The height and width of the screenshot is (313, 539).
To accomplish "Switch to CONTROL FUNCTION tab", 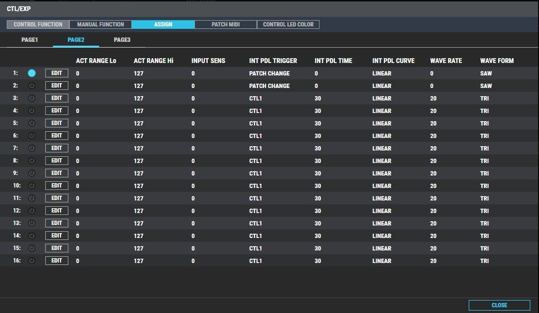I will pyautogui.click(x=38, y=25).
